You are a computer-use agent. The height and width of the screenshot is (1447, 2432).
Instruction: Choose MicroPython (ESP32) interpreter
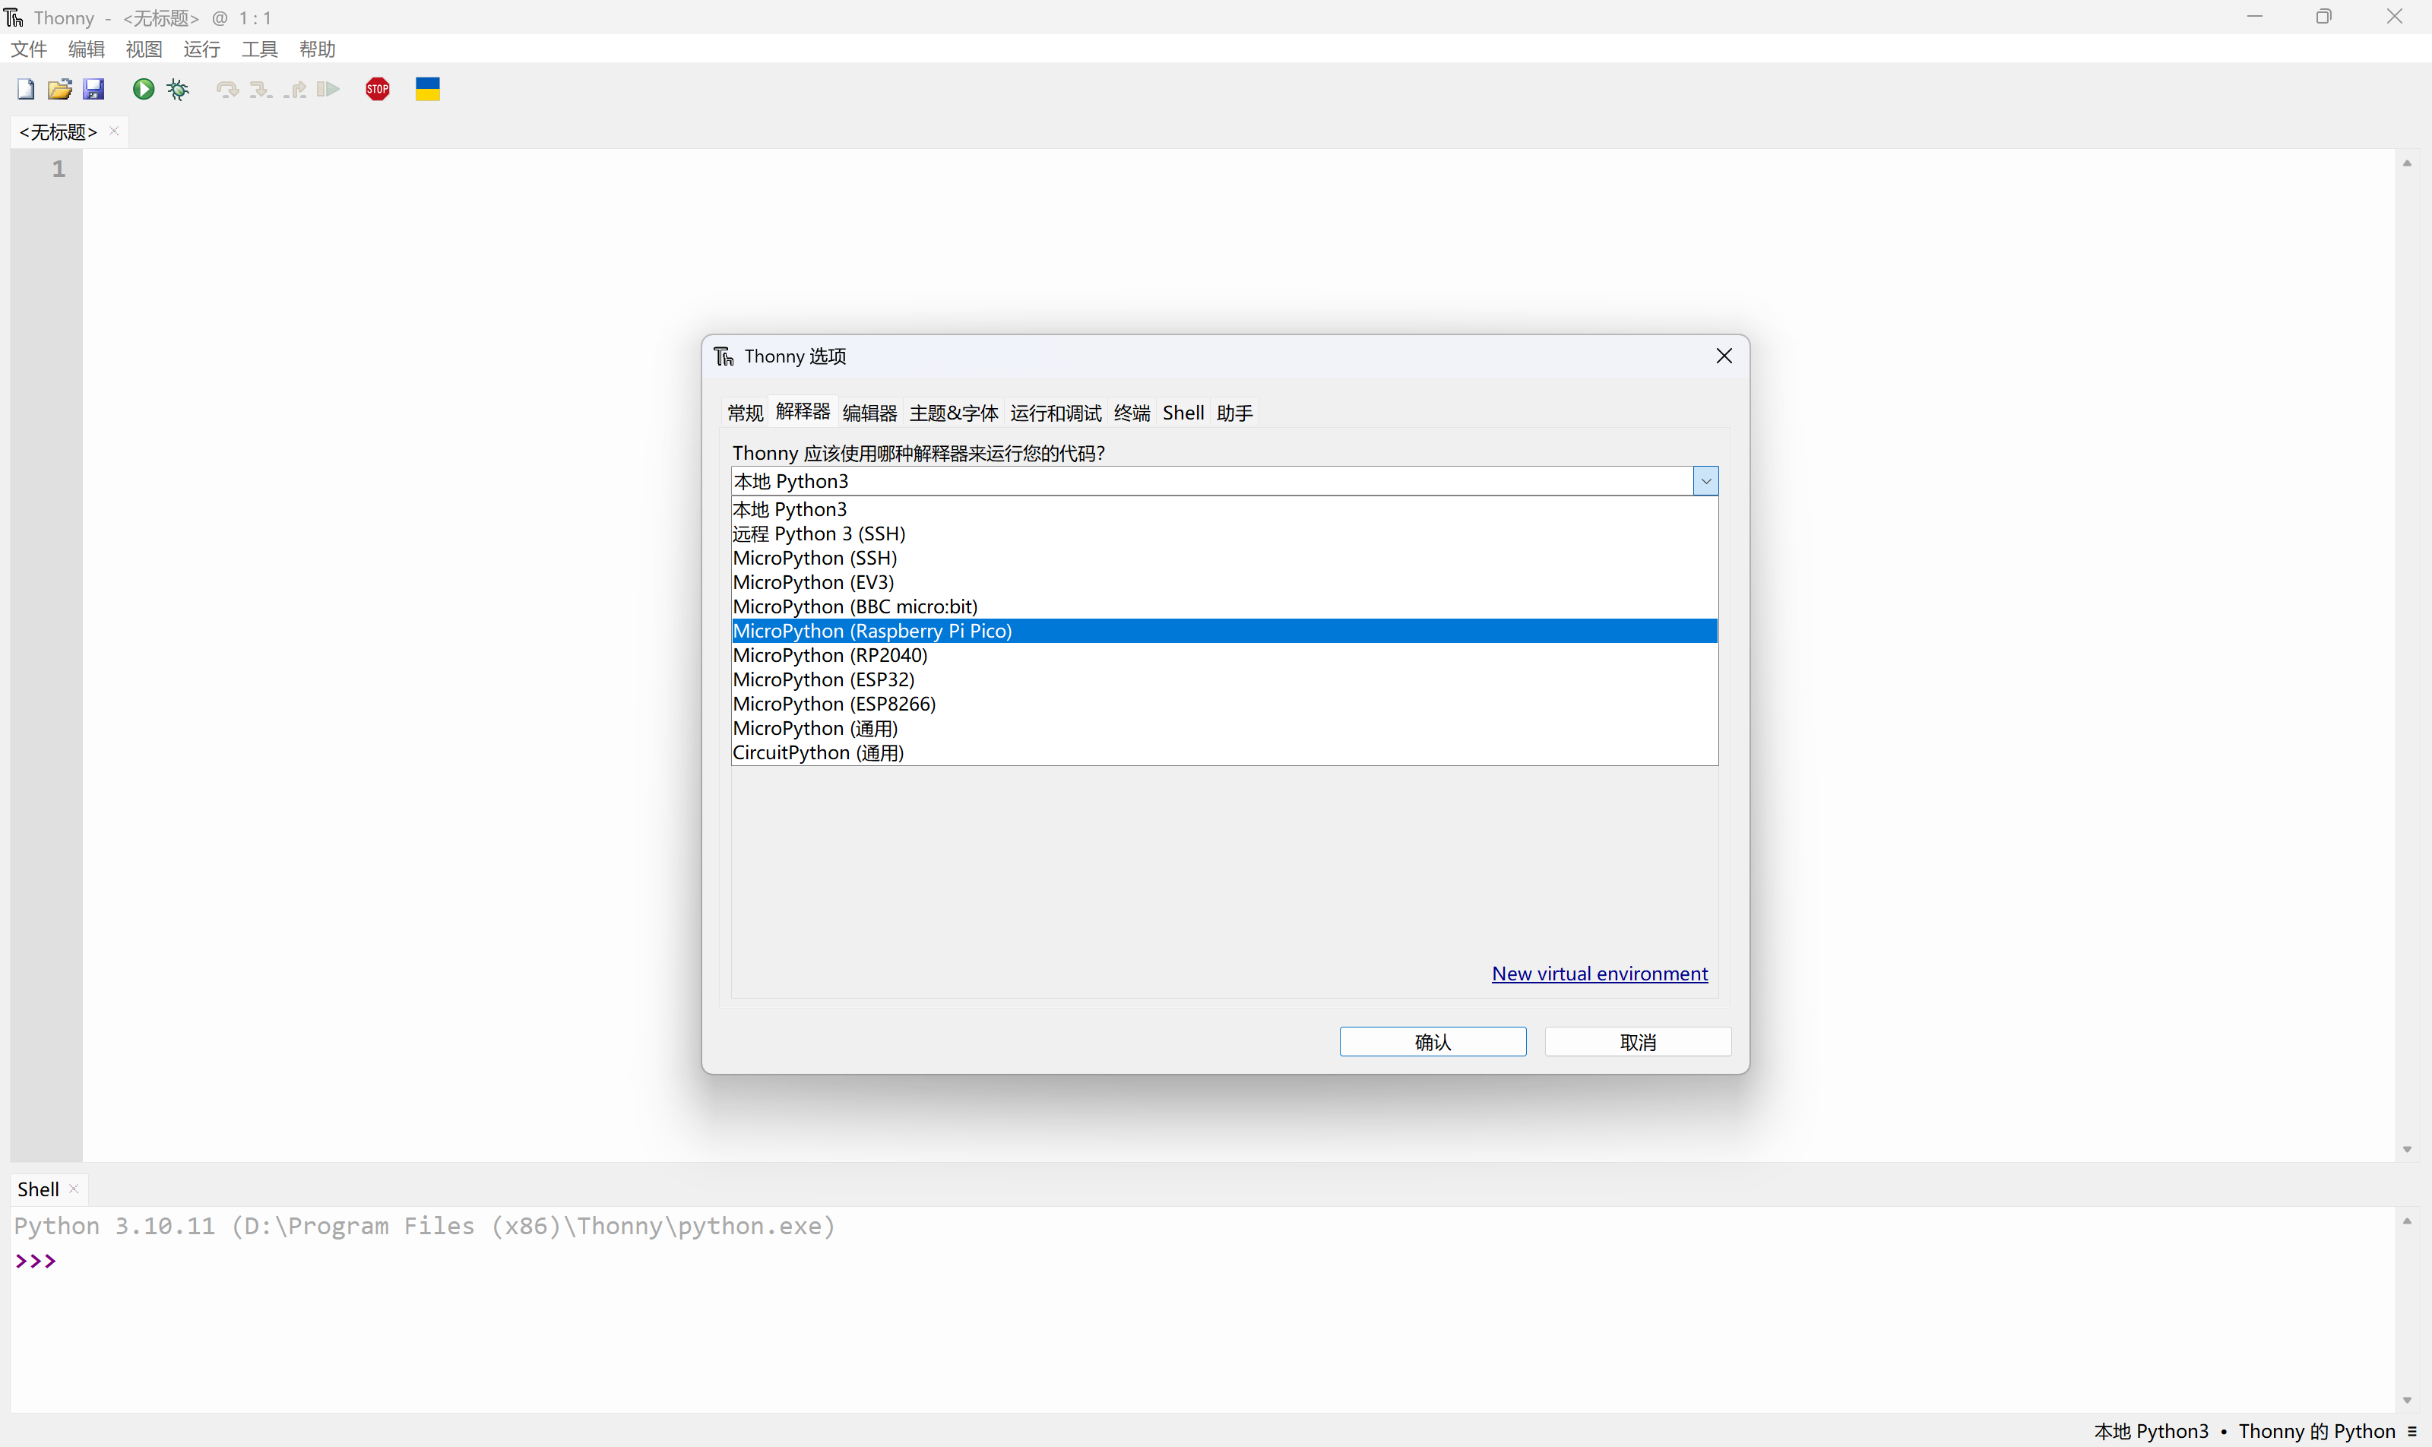point(1224,679)
